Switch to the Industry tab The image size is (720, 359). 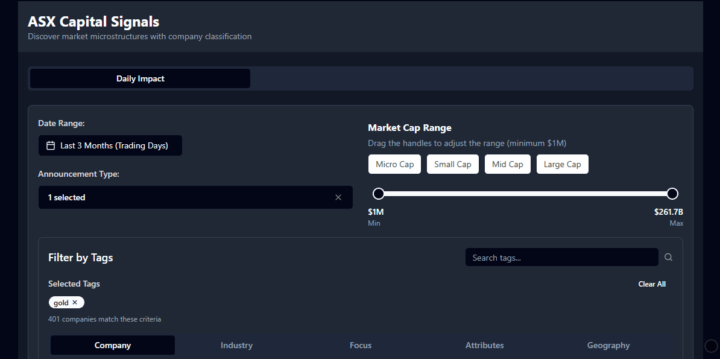[x=236, y=345]
